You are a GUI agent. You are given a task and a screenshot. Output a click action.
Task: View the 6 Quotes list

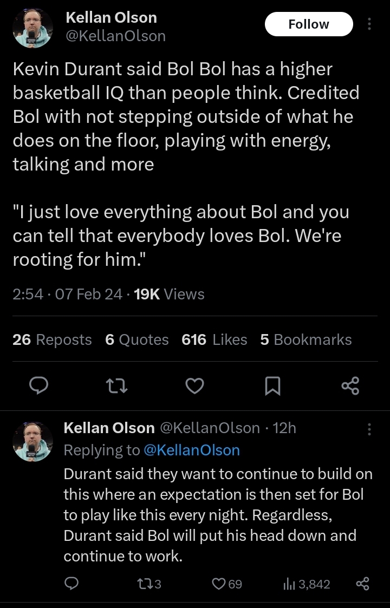click(137, 339)
